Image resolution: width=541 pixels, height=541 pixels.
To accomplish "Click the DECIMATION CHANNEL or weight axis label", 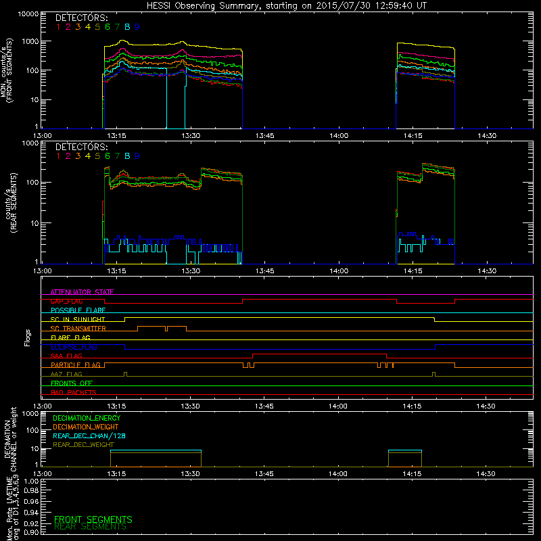I will pyautogui.click(x=10, y=440).
